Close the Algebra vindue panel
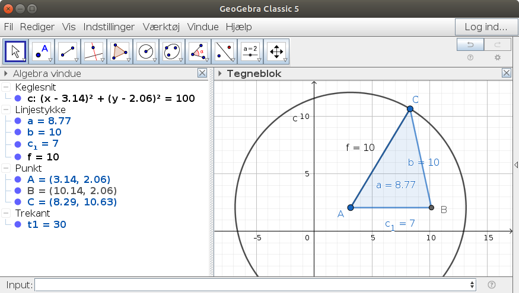The width and height of the screenshot is (519, 293). coord(202,73)
